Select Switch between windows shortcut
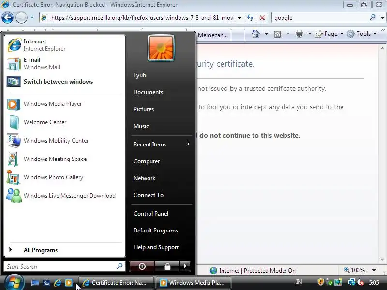Viewport: 387px width, 290px height. coord(65,82)
